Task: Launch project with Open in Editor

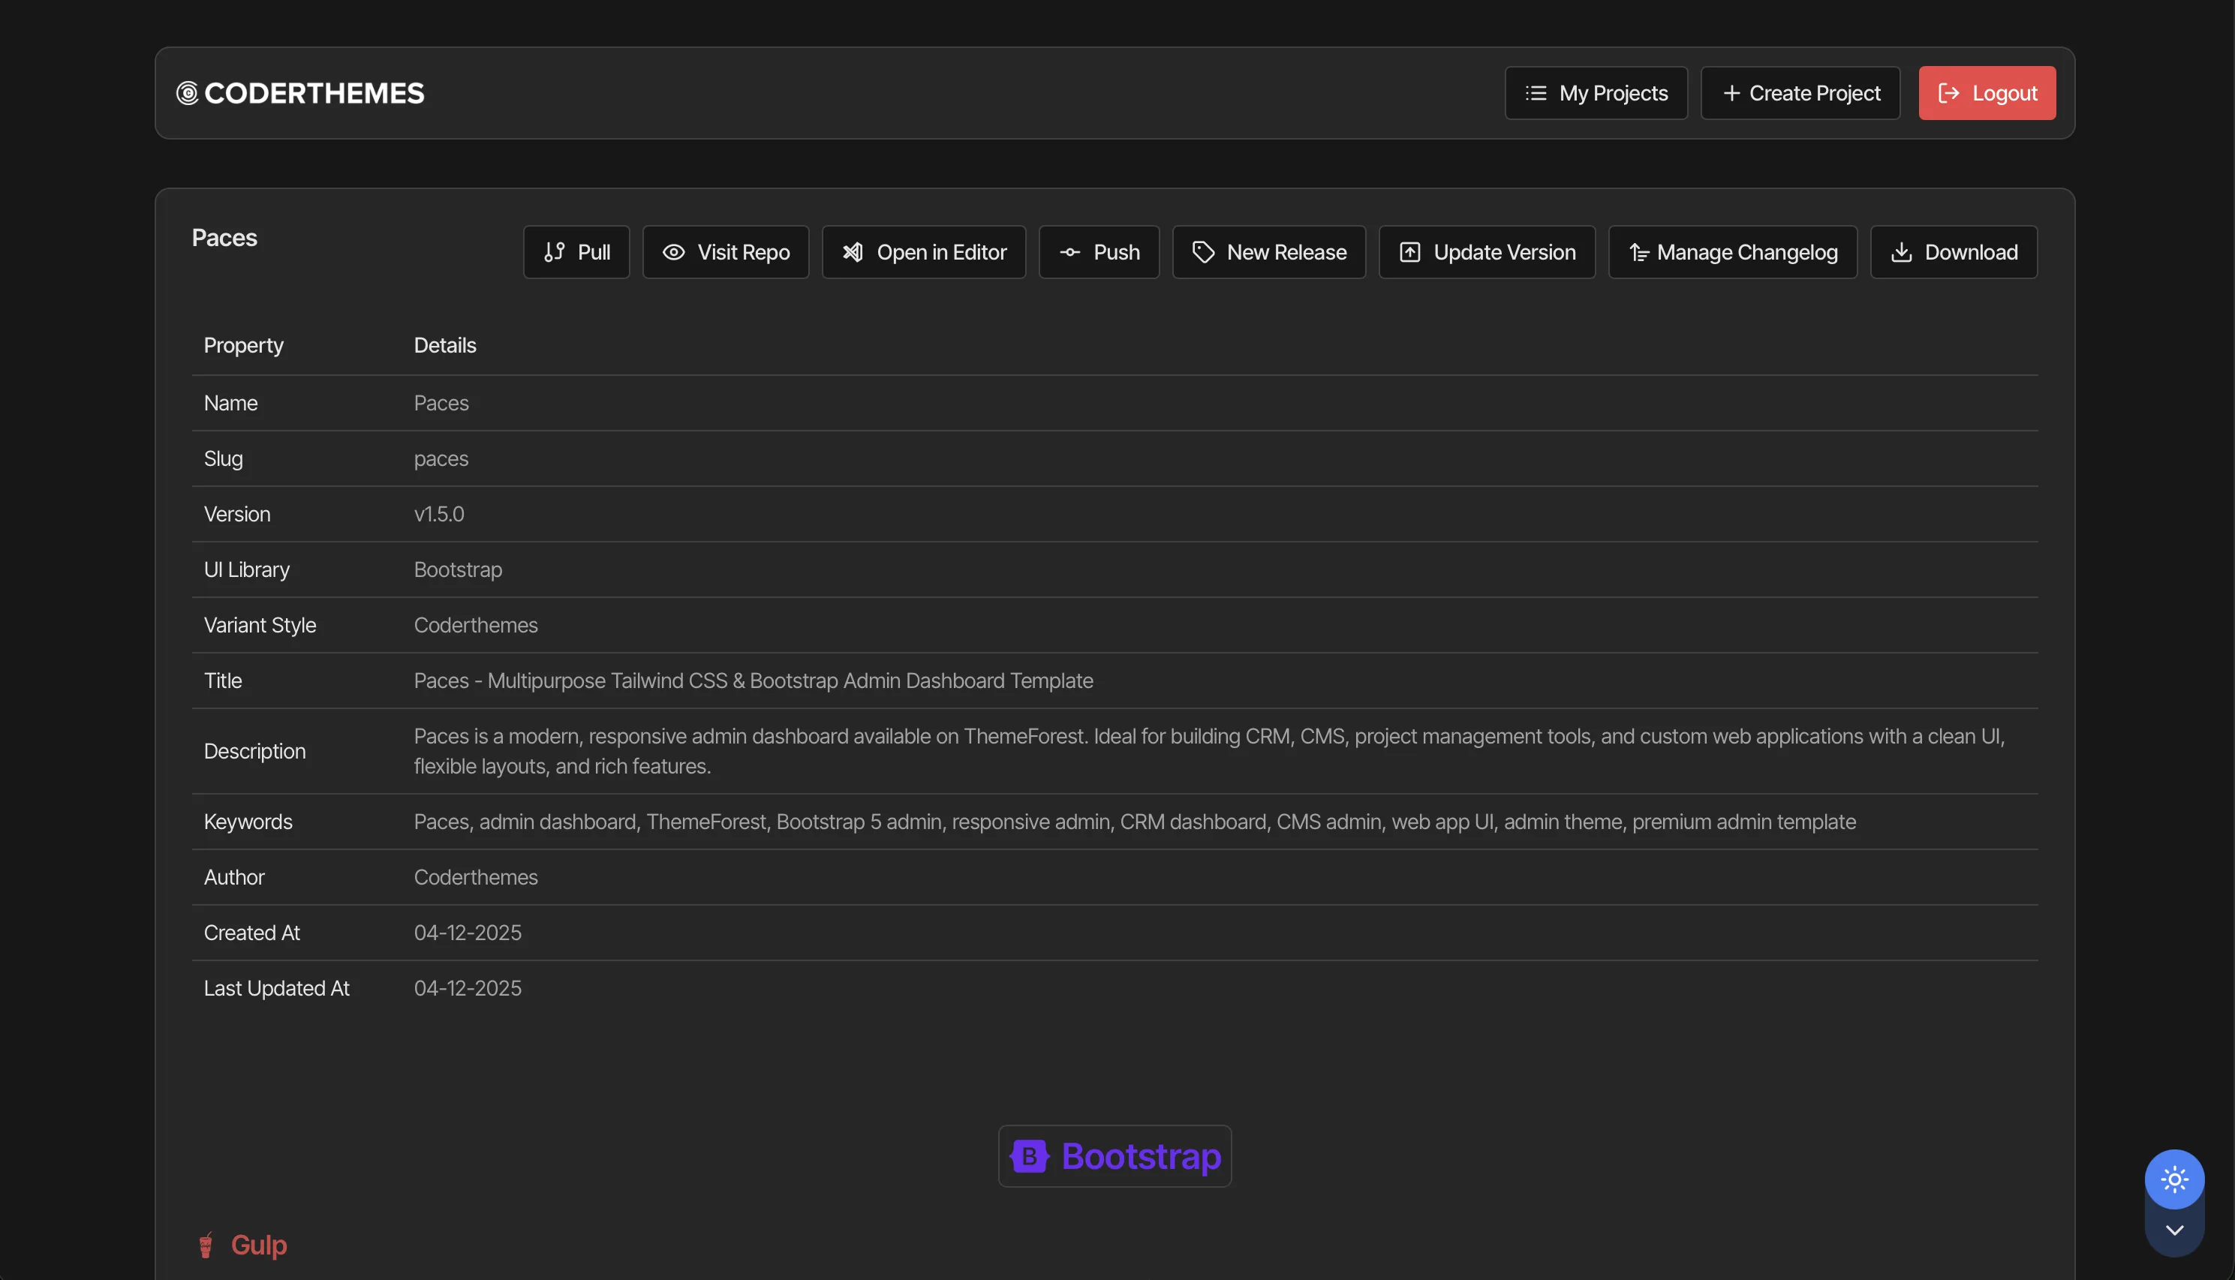Action: click(x=923, y=252)
